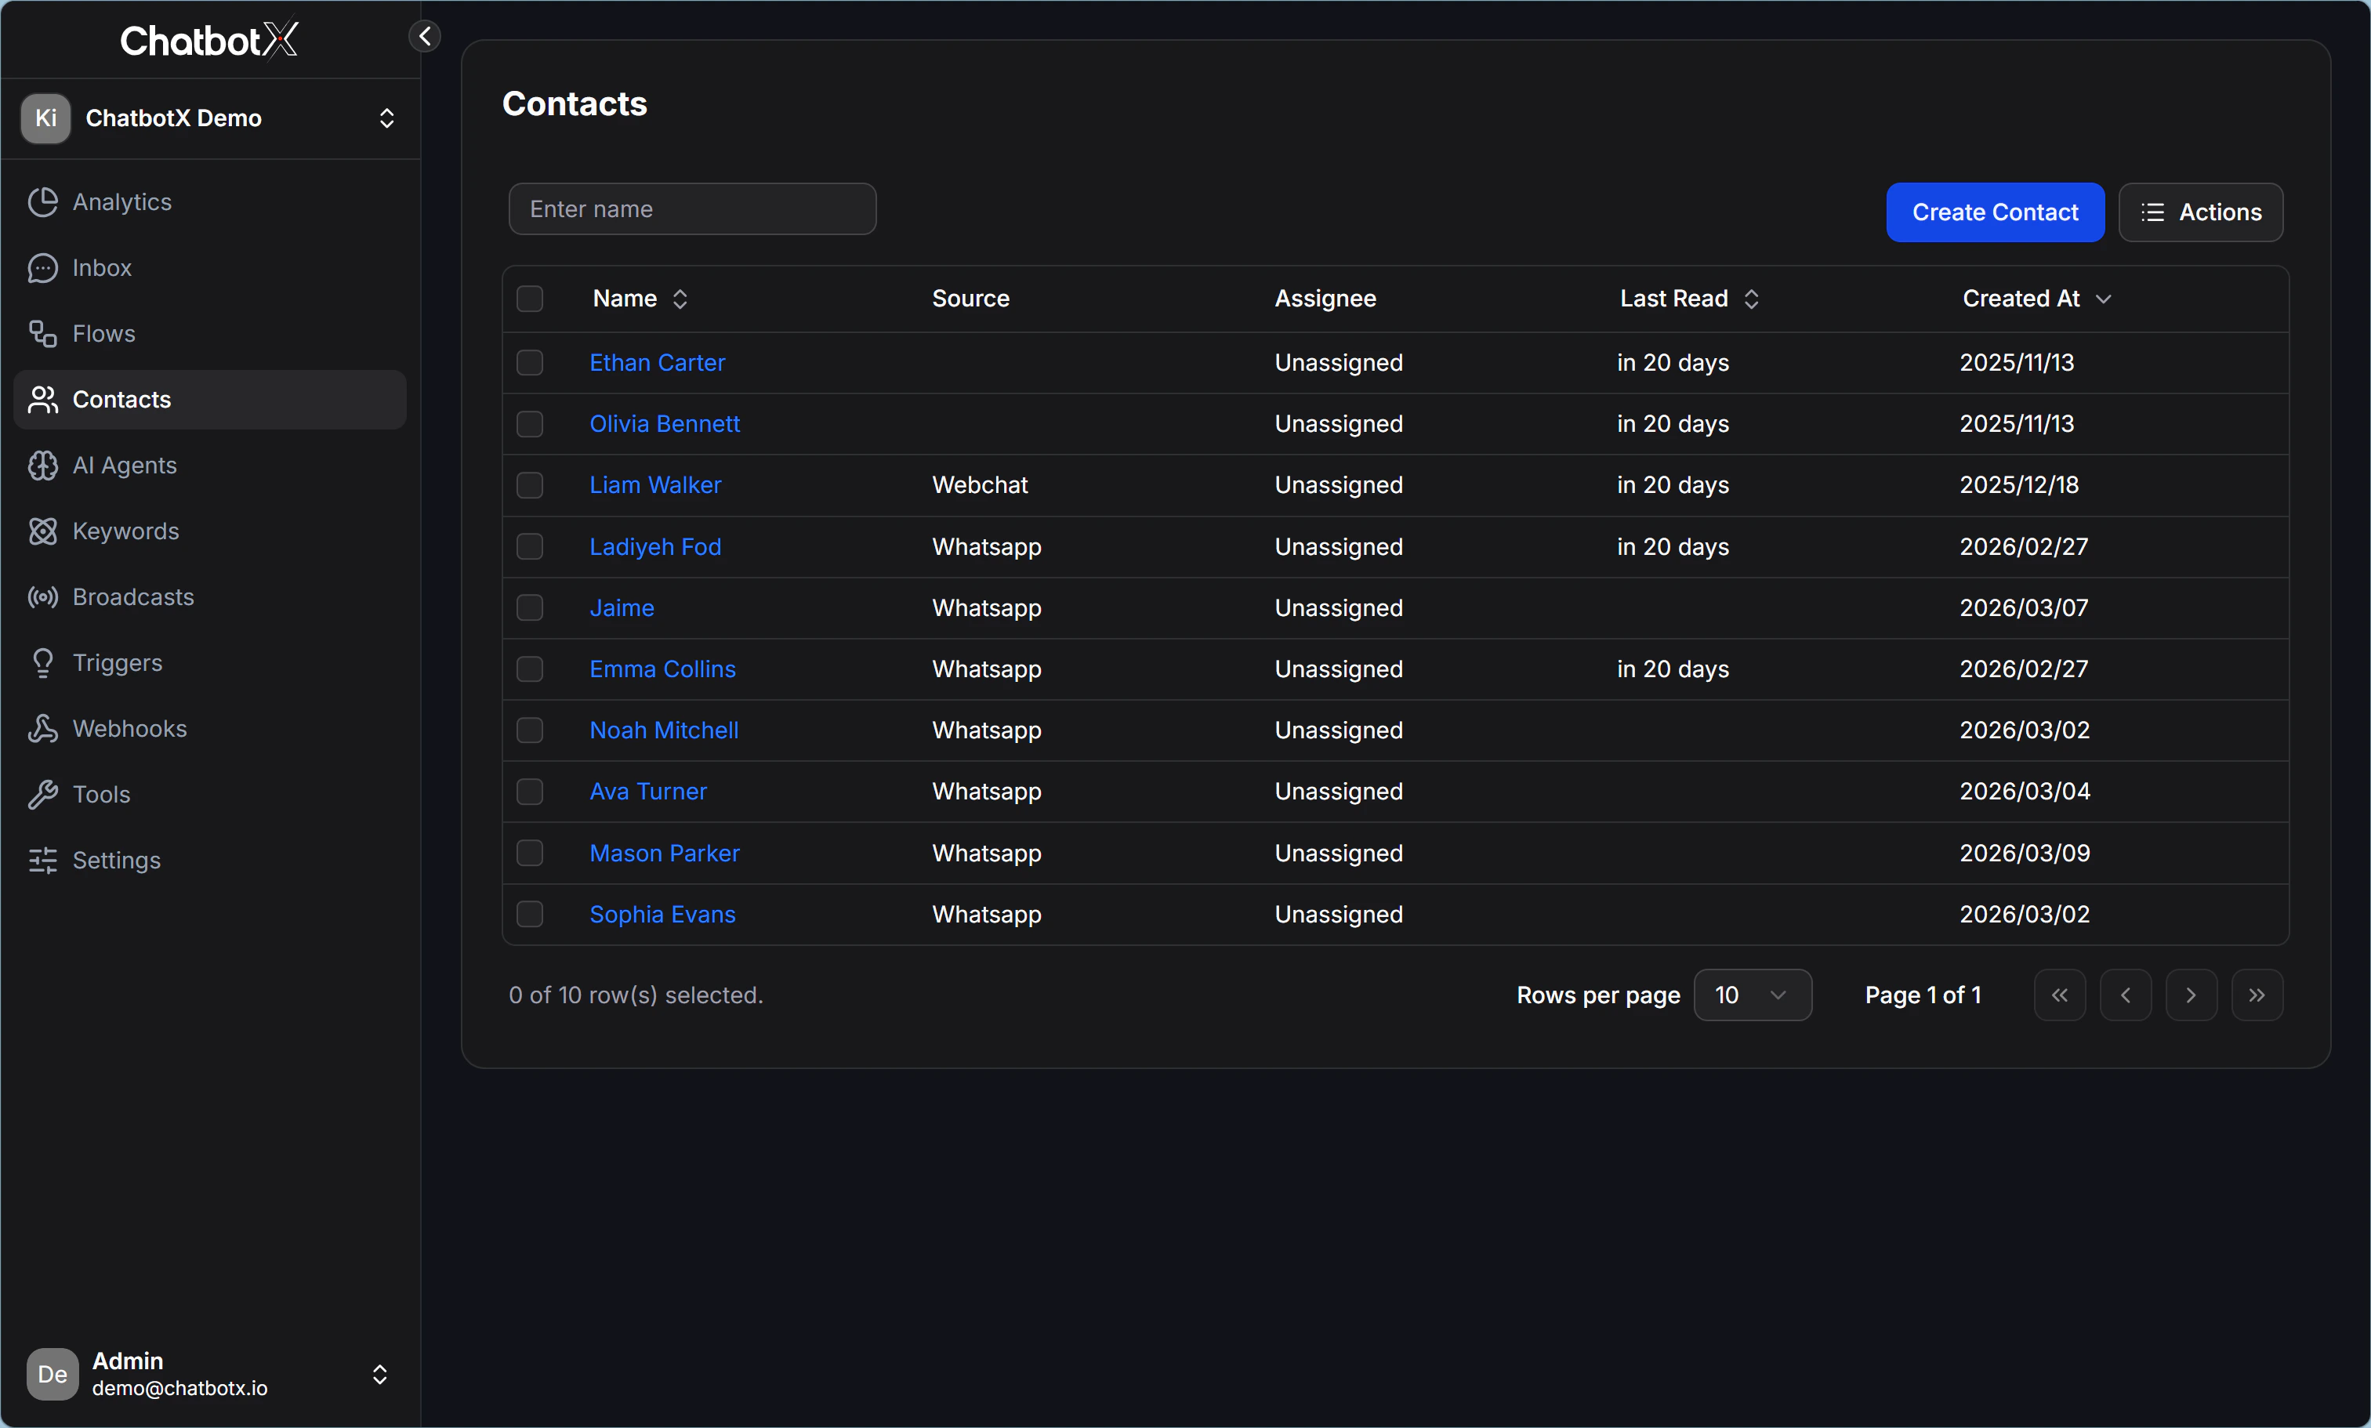
Task: Click the Ki workspace avatar
Action: (45, 118)
